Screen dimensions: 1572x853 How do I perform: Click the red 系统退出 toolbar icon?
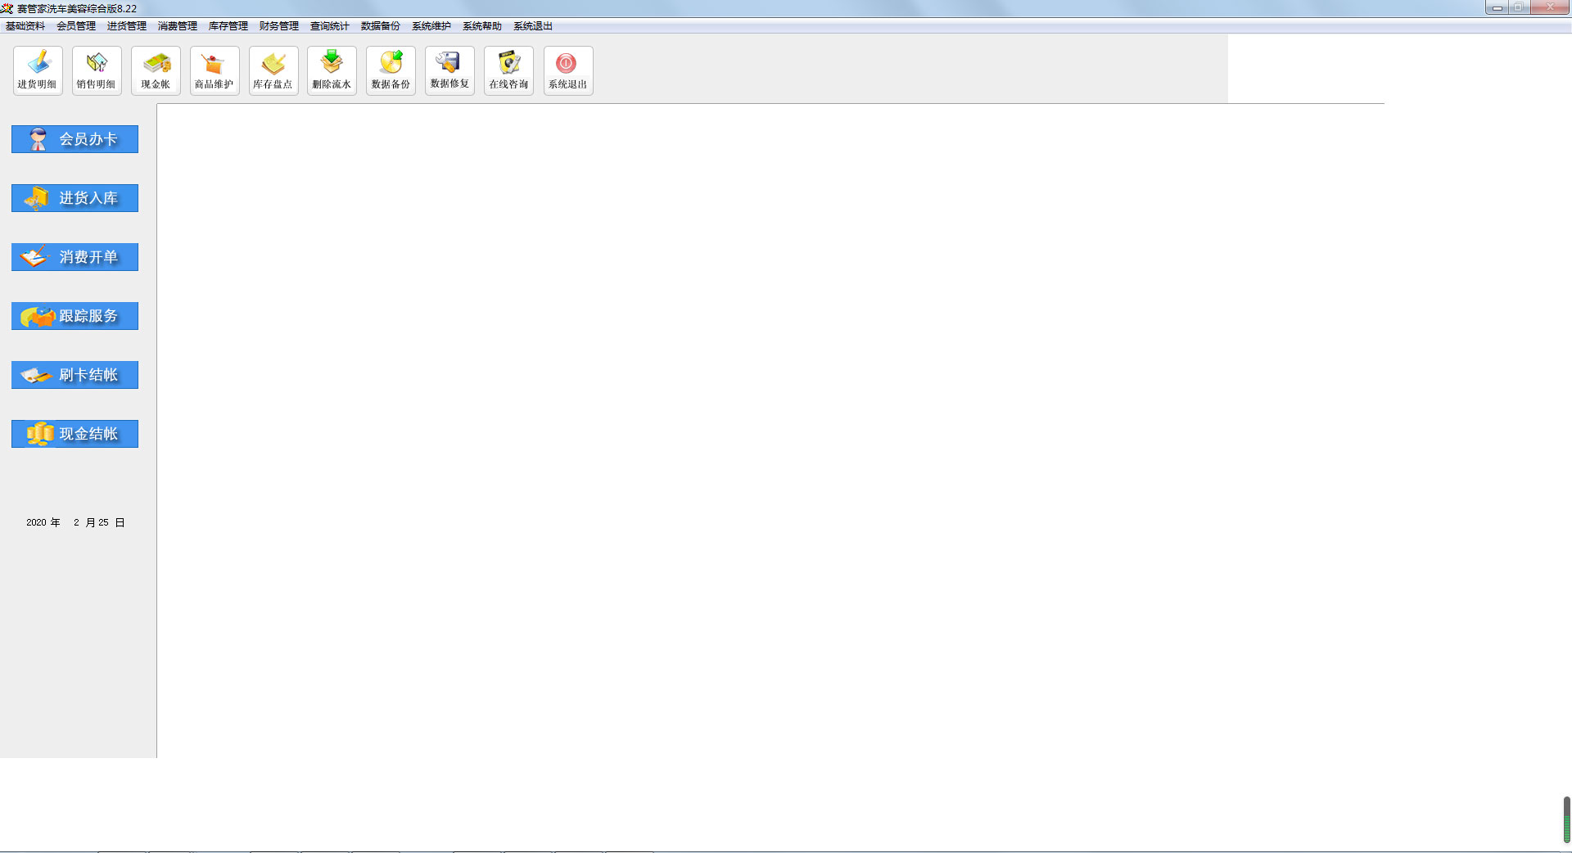pyautogui.click(x=568, y=70)
